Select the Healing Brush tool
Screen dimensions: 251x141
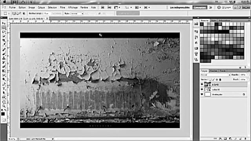tap(4, 49)
